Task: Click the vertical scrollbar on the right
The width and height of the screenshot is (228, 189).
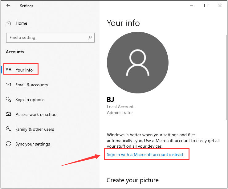Action: click(x=226, y=77)
